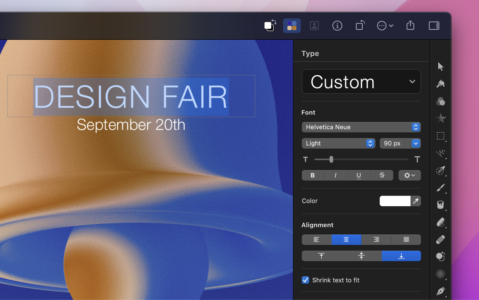Screen dimensions: 479x300
Task: Expand the Custom type style dropdown
Action: pos(361,82)
